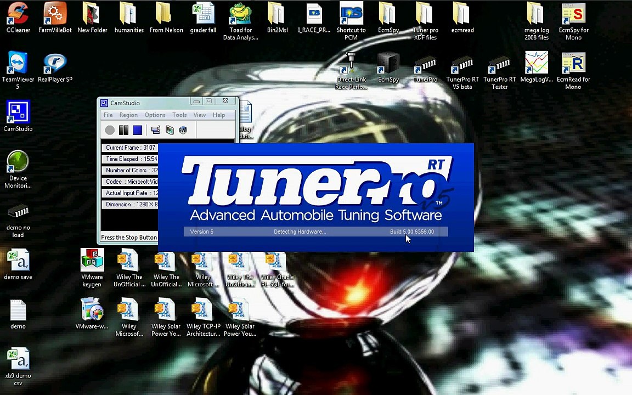Screen dimensions: 632x395
Task: Click CamStudio SWF producer icon
Action: [x=183, y=130]
